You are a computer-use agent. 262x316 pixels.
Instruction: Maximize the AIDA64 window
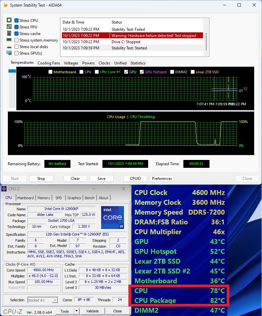point(239,5)
